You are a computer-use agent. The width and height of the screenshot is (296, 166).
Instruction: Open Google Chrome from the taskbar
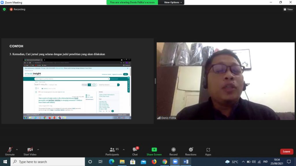point(164,162)
